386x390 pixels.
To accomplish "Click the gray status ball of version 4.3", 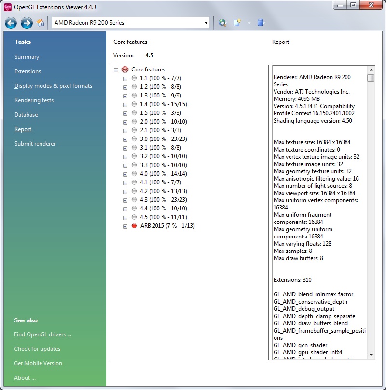I will click(134, 200).
